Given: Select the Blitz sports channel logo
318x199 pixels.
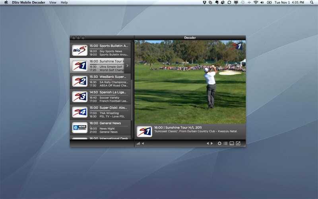Looking at the screenshot, I should pyautogui.click(x=80, y=50).
